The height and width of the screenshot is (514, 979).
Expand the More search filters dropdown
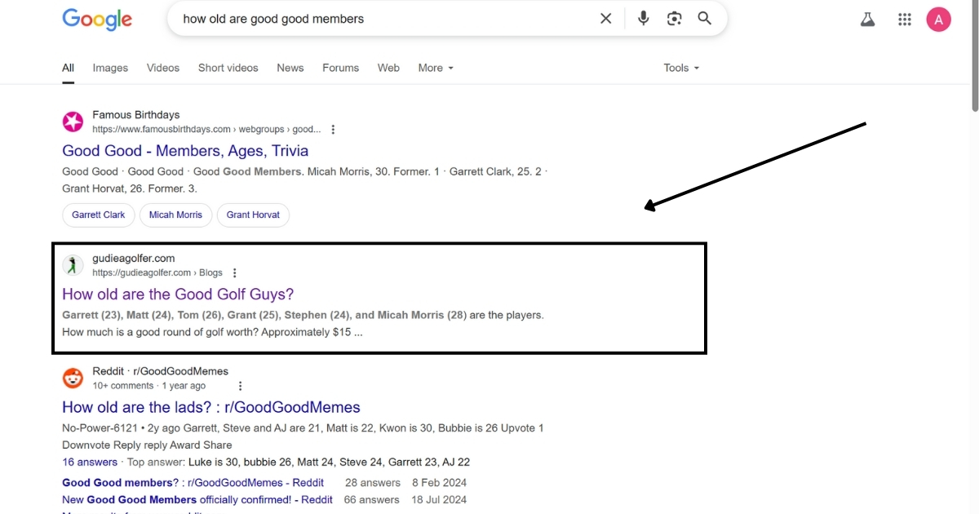pos(436,68)
